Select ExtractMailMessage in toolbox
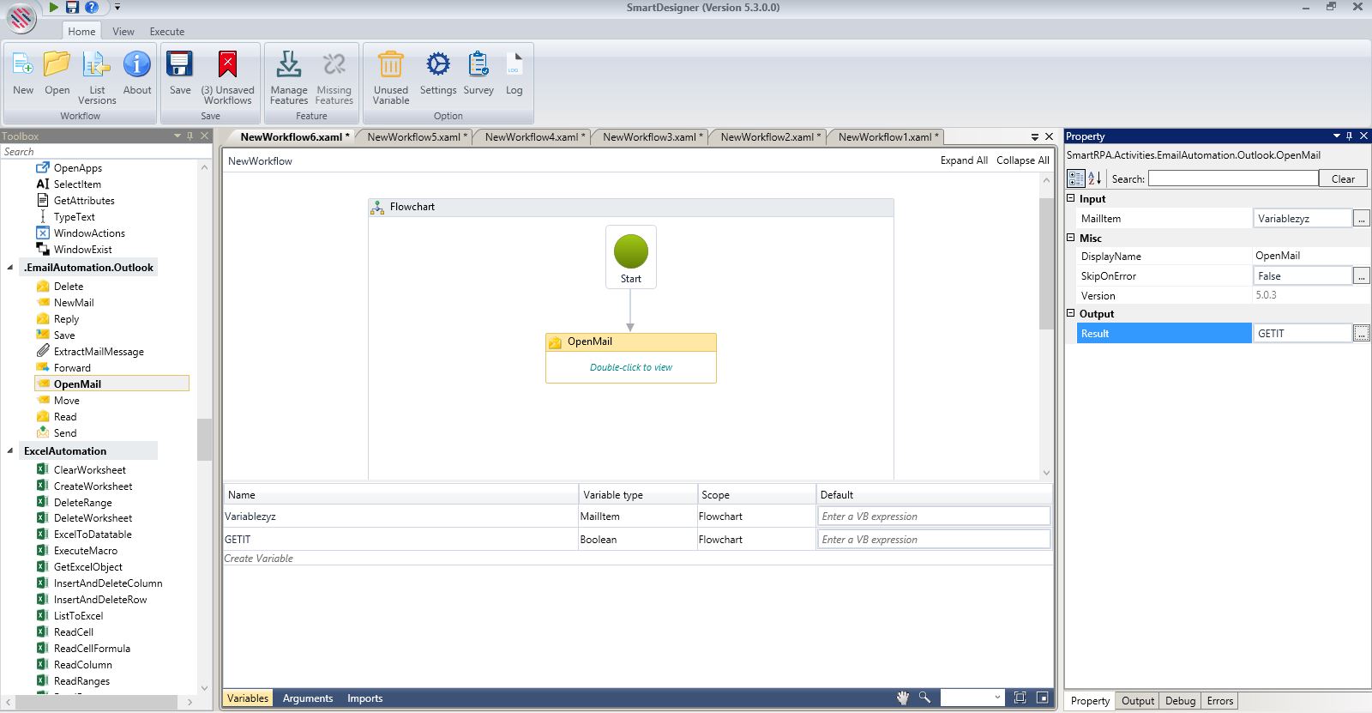Viewport: 1372px width, 713px height. click(99, 352)
